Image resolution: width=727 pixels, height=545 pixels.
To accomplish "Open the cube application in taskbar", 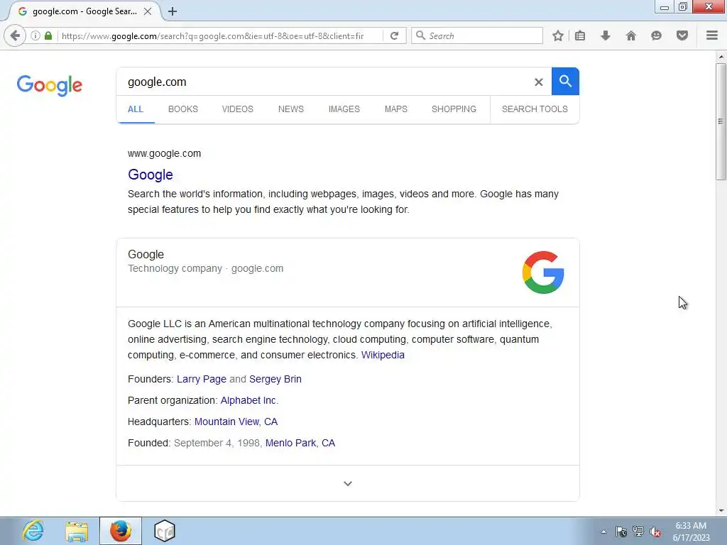I will 165,531.
